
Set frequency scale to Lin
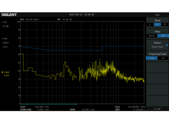163,58
